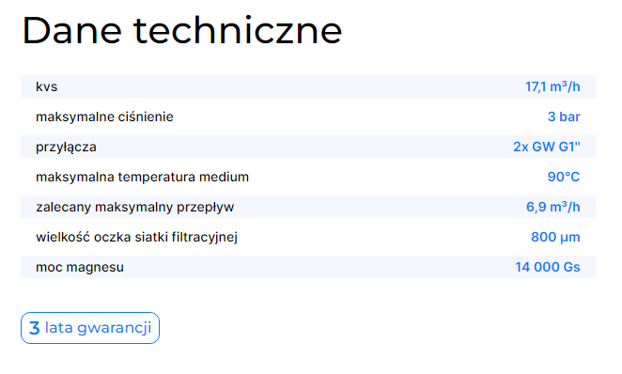Screen dimensions: 622x374
Task: Select the 'moc magnesu' row label
Action: pos(80,267)
